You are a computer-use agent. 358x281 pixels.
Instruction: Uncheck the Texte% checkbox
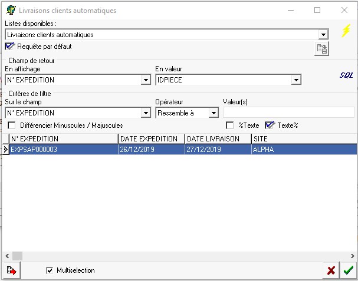270,125
